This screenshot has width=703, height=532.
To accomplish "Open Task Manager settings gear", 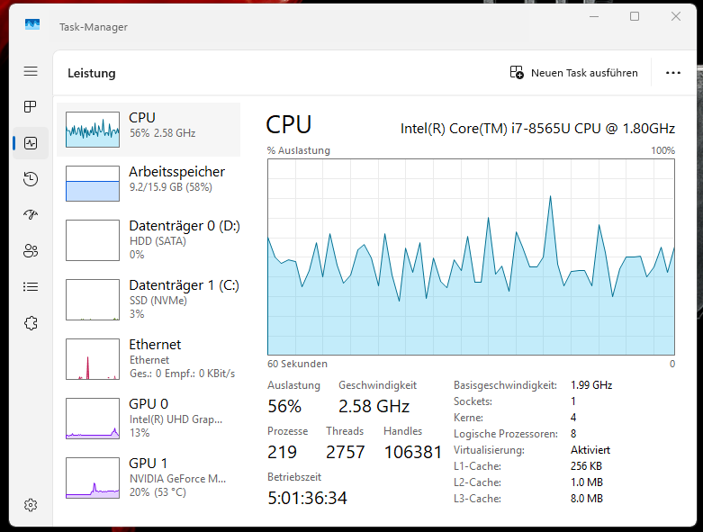I will pos(31,505).
